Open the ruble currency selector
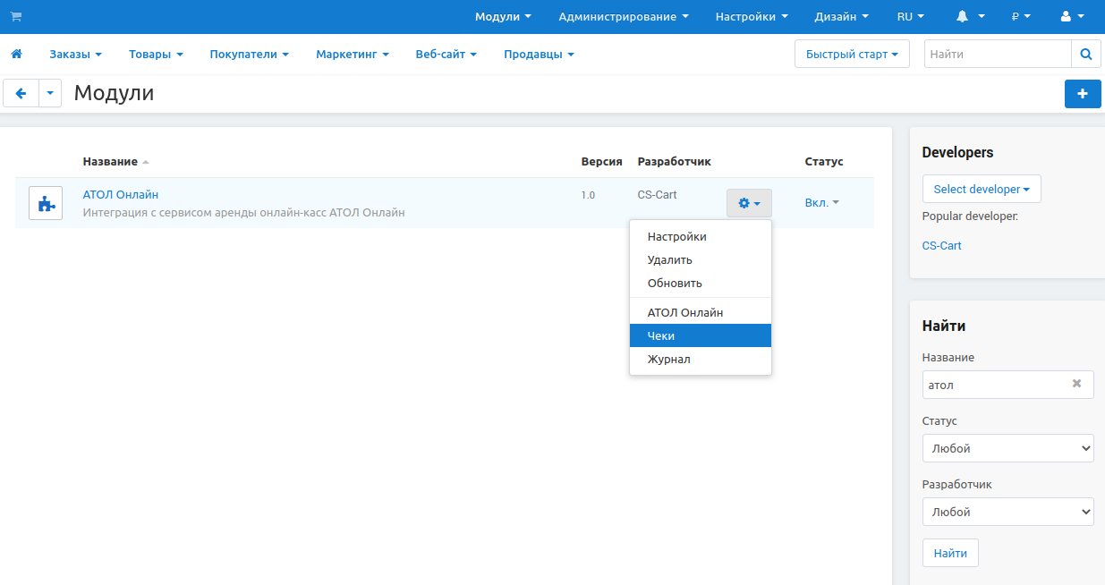This screenshot has width=1105, height=585. (x=1020, y=16)
